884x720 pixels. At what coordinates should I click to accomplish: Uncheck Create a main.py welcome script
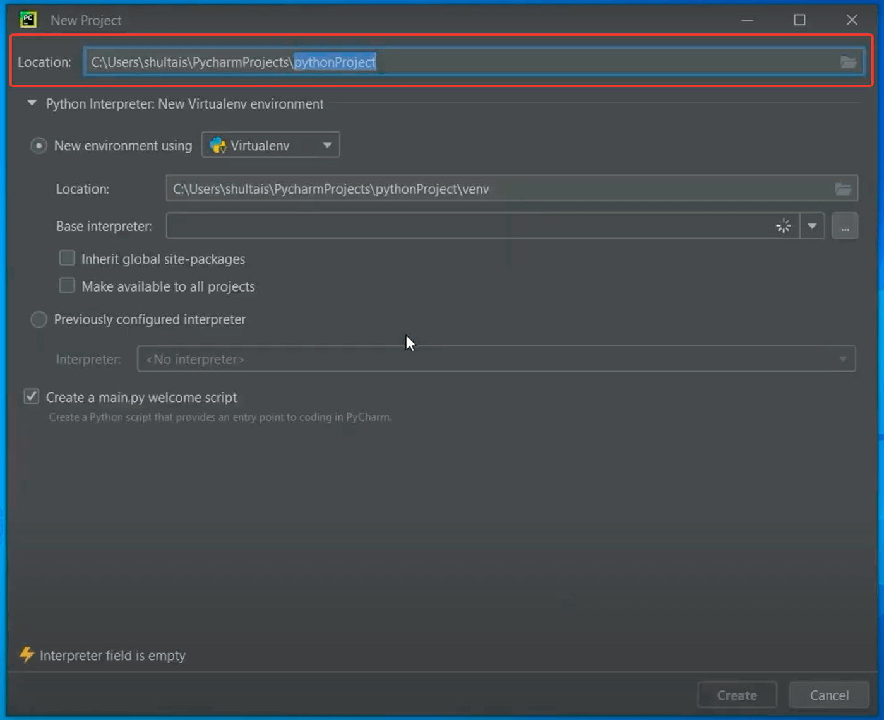31,396
